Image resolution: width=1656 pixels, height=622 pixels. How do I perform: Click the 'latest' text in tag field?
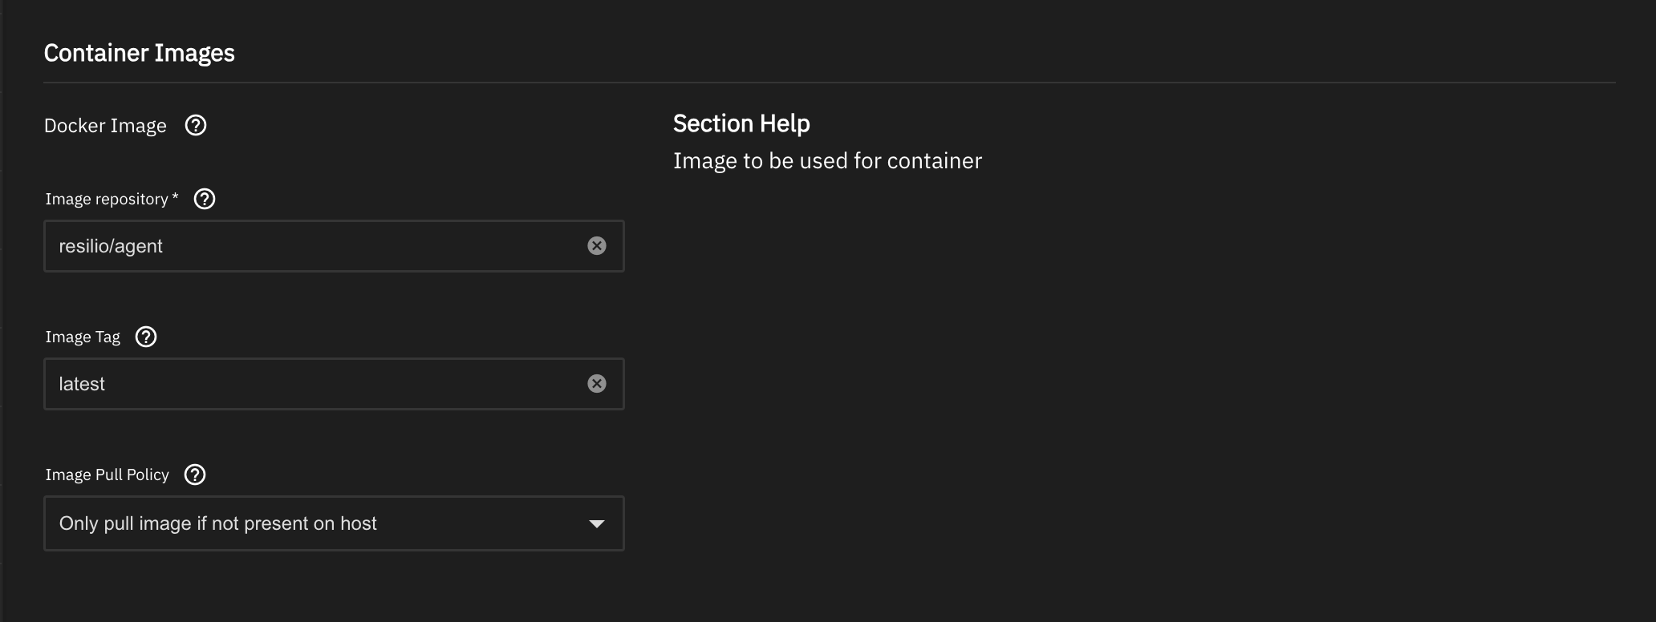82,384
